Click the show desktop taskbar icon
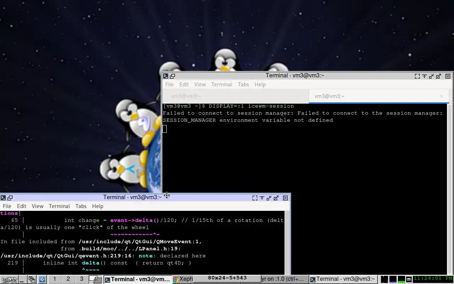The height and width of the screenshot is (284, 454). [x=22, y=279]
